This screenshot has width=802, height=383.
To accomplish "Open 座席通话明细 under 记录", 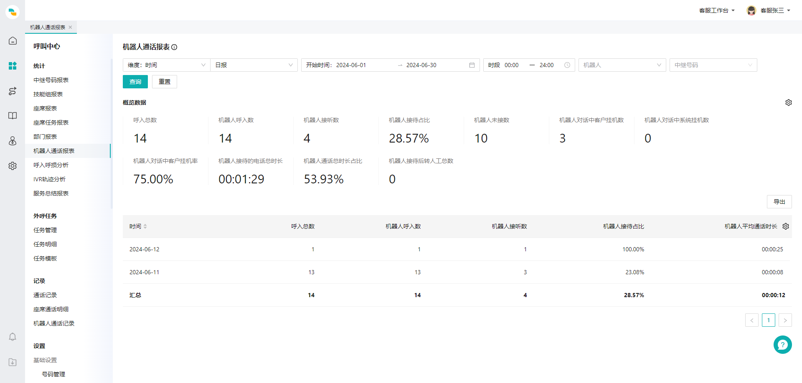I will tap(51, 309).
